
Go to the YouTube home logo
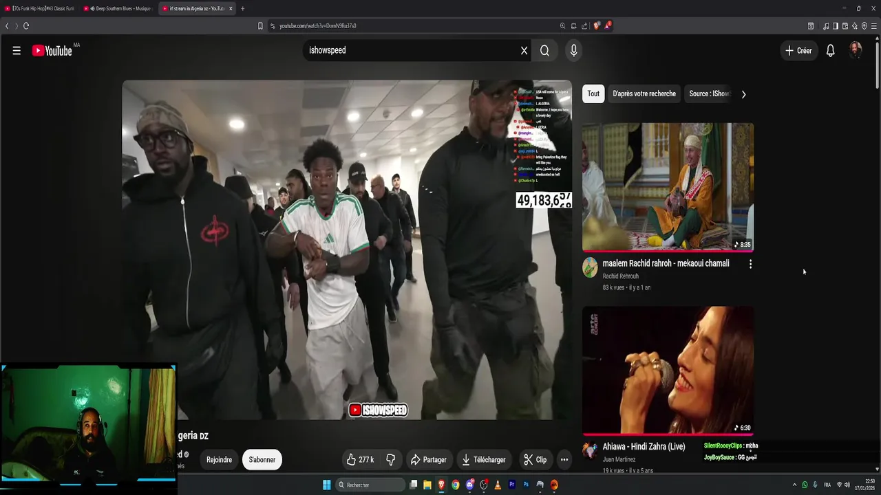point(52,50)
